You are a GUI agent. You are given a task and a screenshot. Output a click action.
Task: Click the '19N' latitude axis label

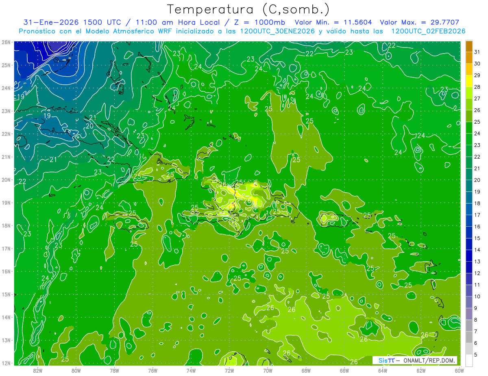pyautogui.click(x=6, y=203)
